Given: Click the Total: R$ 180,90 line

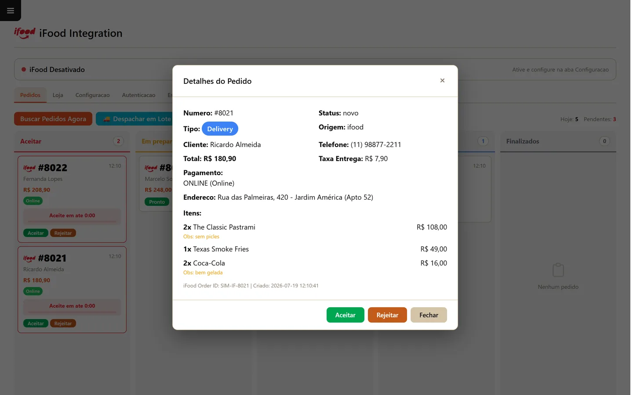Looking at the screenshot, I should 210,159.
